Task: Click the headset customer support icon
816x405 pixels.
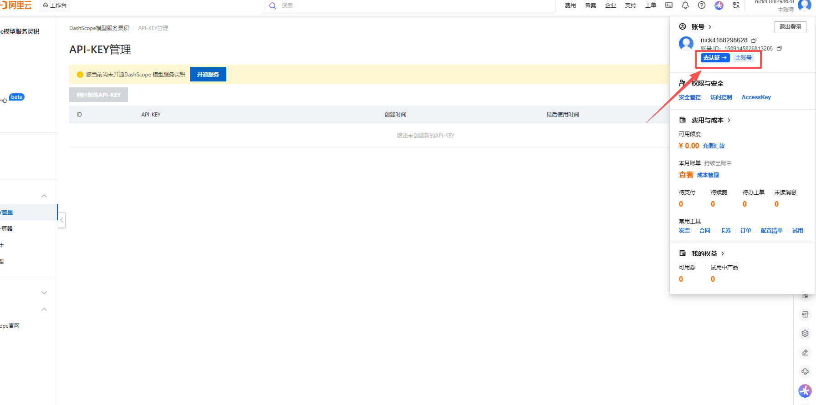Action: (805, 371)
